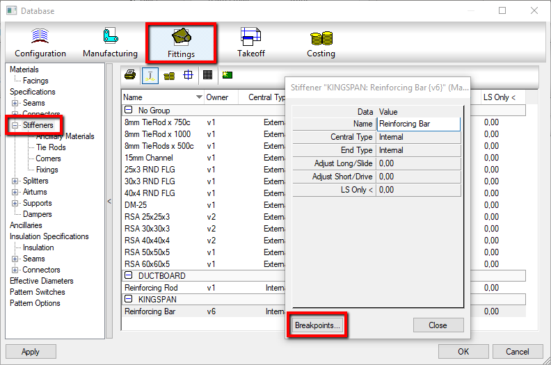Select the Reinforcing Rod row
Image resolution: width=551 pixels, height=365 pixels.
pos(205,288)
